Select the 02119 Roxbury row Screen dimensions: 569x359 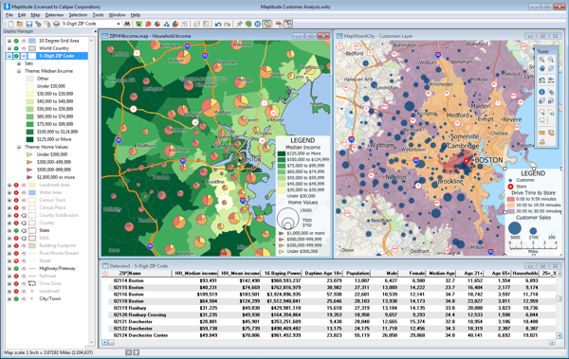[x=328, y=308]
